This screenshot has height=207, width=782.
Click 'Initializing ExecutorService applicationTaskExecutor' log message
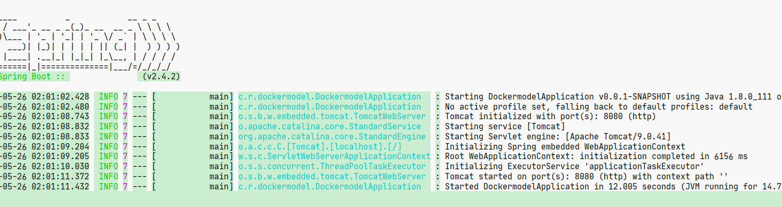[575, 167]
